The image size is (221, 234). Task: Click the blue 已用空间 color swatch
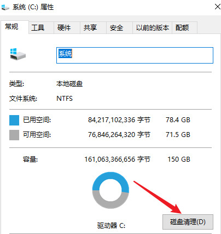tap(14, 120)
